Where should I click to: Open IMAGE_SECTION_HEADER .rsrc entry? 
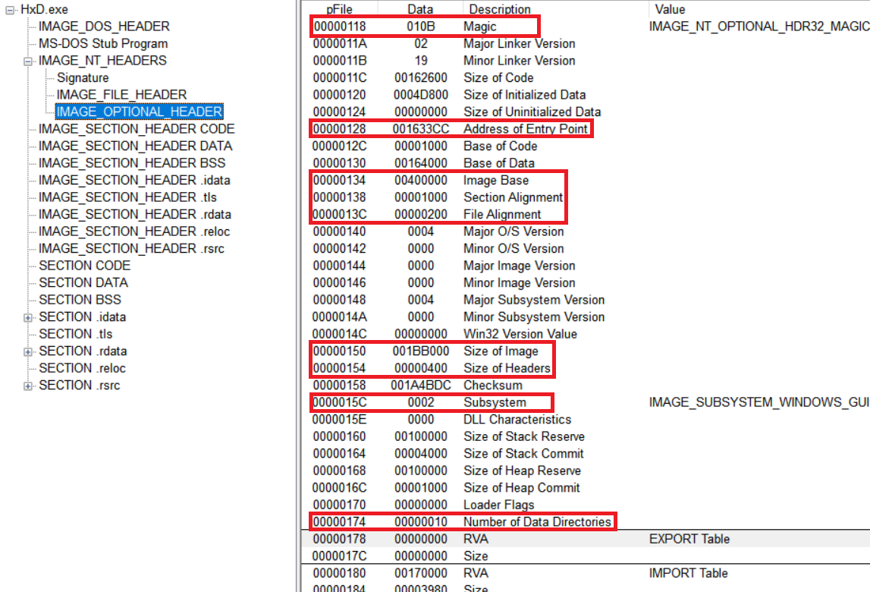131,249
